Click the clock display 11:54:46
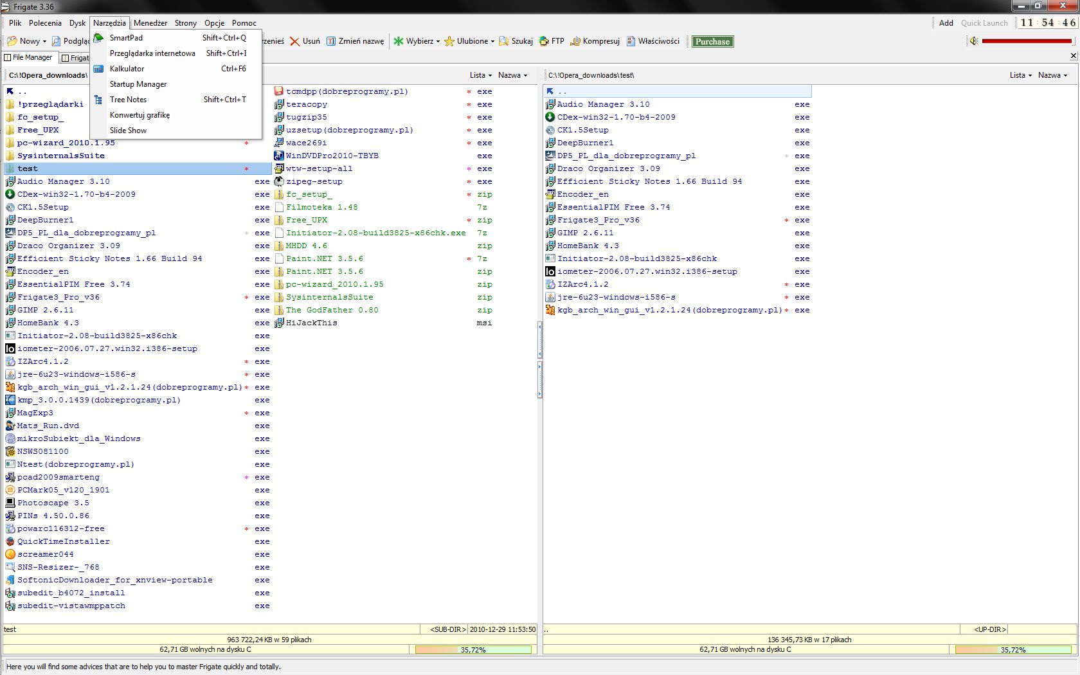The width and height of the screenshot is (1080, 675). pos(1048,22)
